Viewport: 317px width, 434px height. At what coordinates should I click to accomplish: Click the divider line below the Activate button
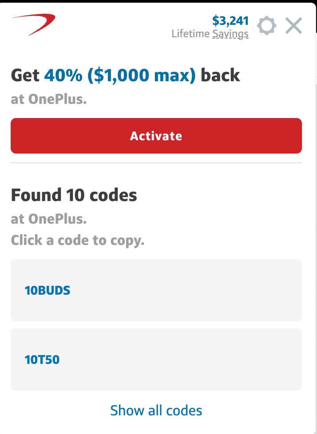[x=156, y=163]
